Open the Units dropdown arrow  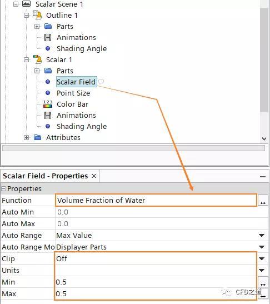(x=262, y=270)
